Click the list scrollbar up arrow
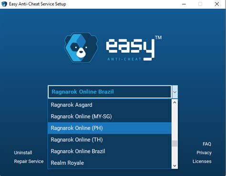Image resolution: width=226 pixels, height=176 pixels. (x=175, y=103)
